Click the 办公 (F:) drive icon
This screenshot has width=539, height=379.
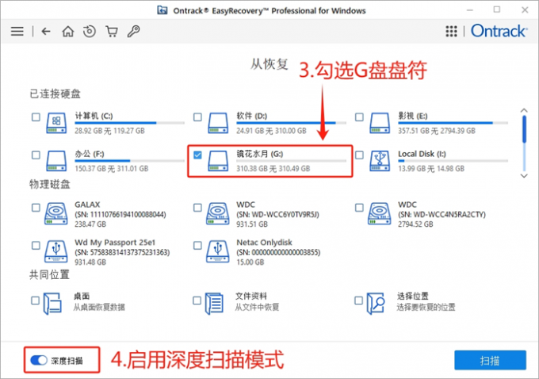click(56, 161)
